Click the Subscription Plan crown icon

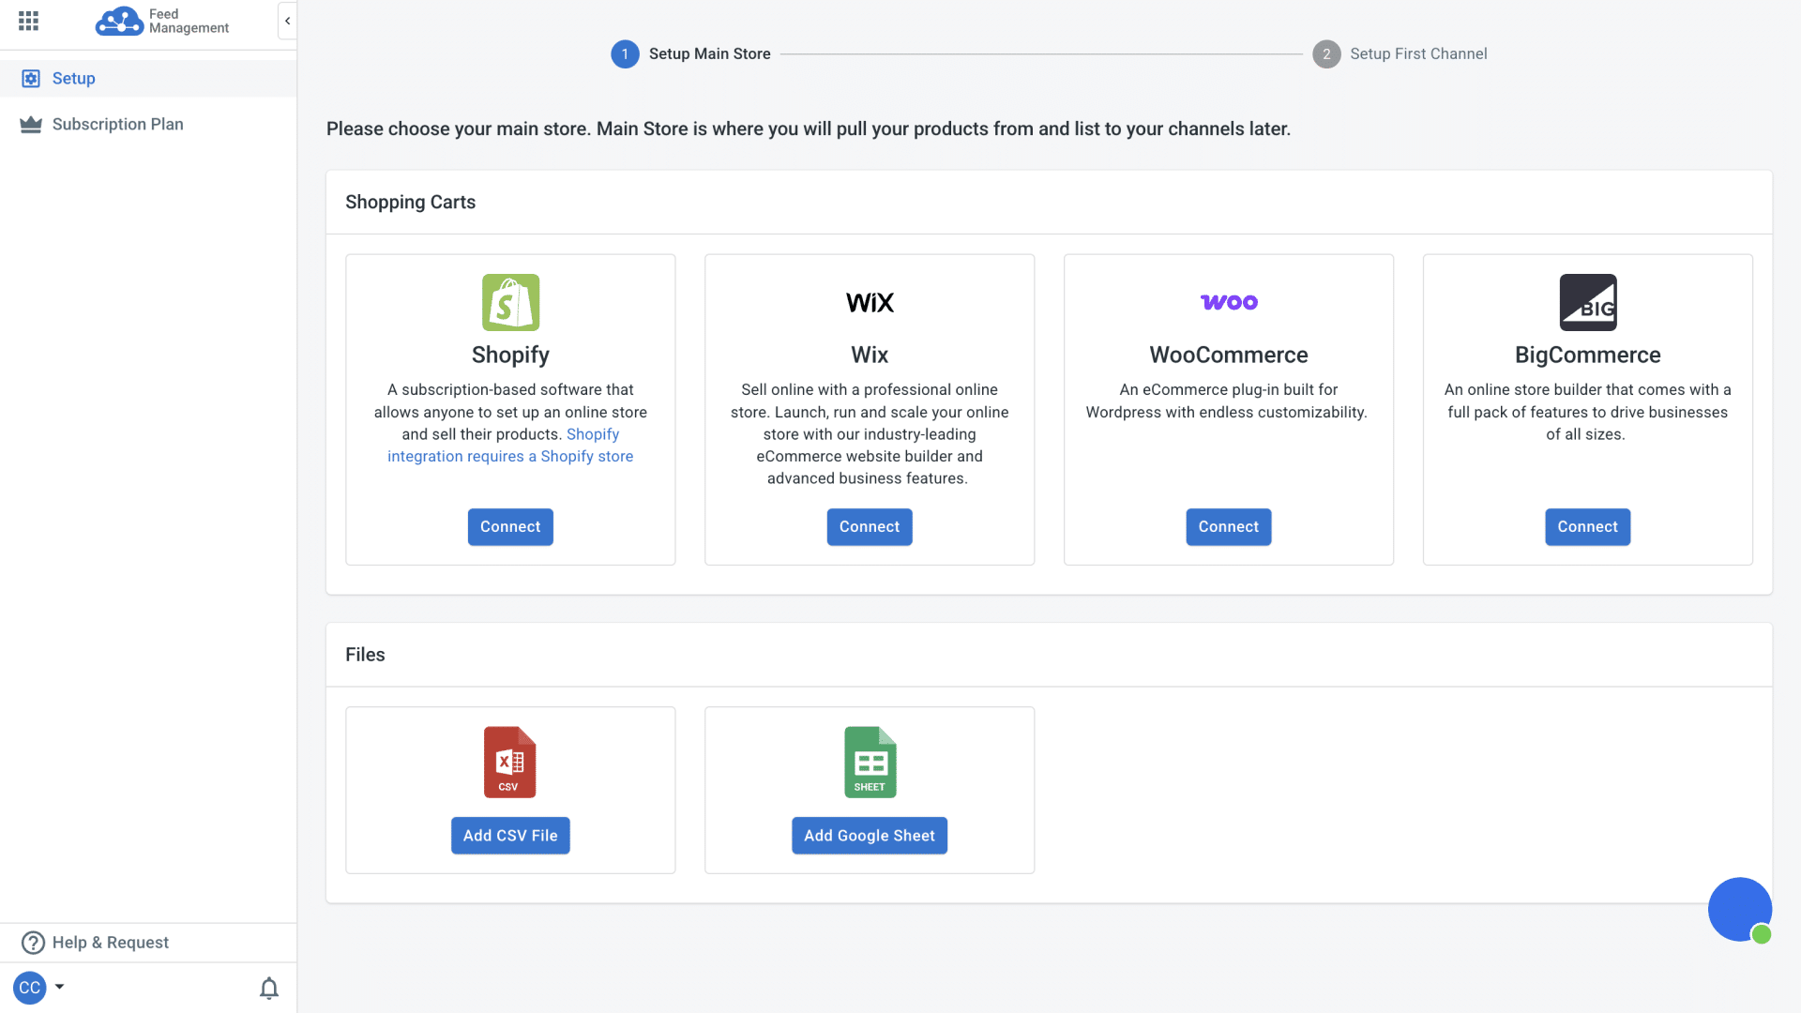[31, 125]
